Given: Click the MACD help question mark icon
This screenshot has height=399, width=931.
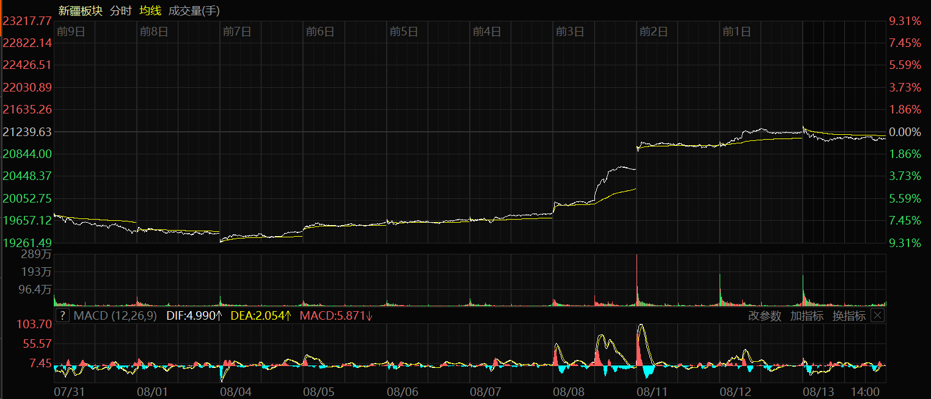Looking at the screenshot, I should point(62,315).
